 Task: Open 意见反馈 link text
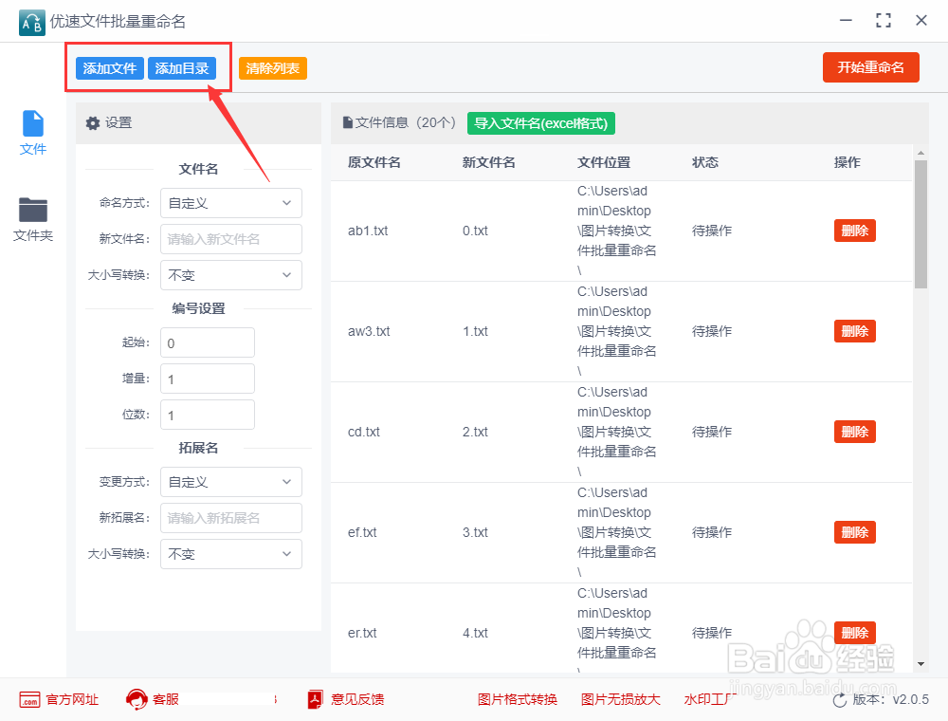tap(357, 700)
